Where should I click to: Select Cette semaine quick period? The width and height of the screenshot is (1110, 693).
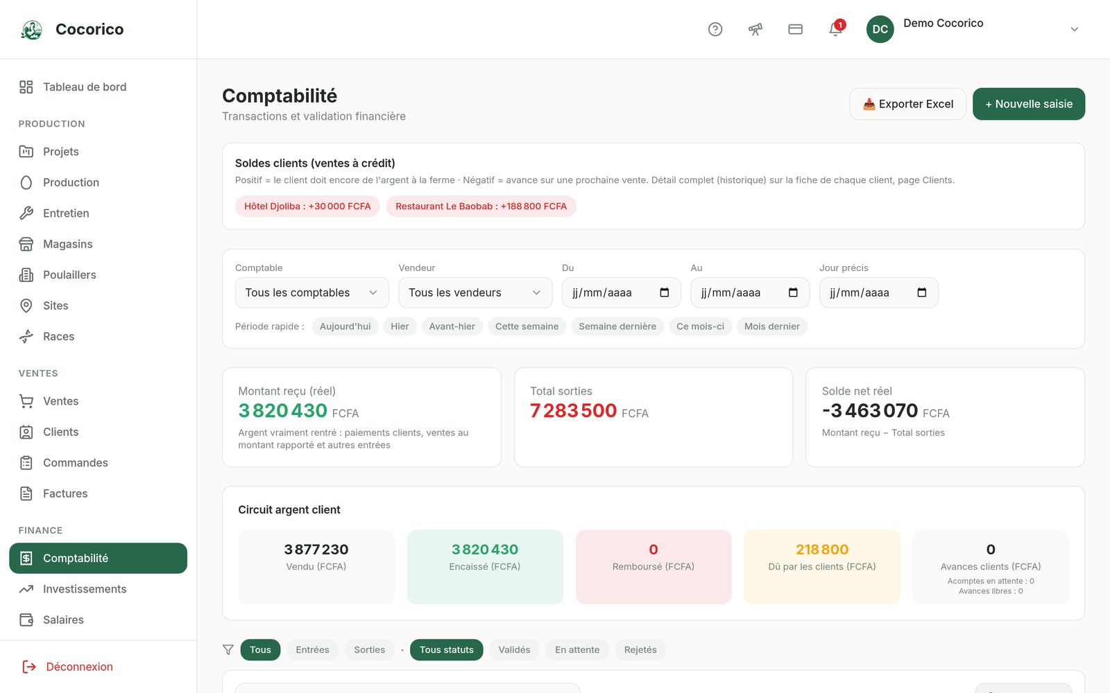click(x=527, y=326)
